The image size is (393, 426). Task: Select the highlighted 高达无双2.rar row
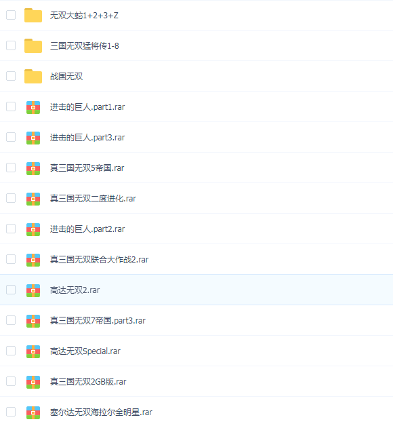(196, 290)
